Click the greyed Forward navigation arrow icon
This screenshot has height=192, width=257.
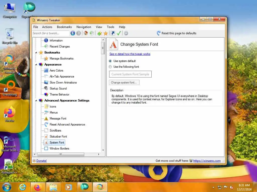[79, 33]
